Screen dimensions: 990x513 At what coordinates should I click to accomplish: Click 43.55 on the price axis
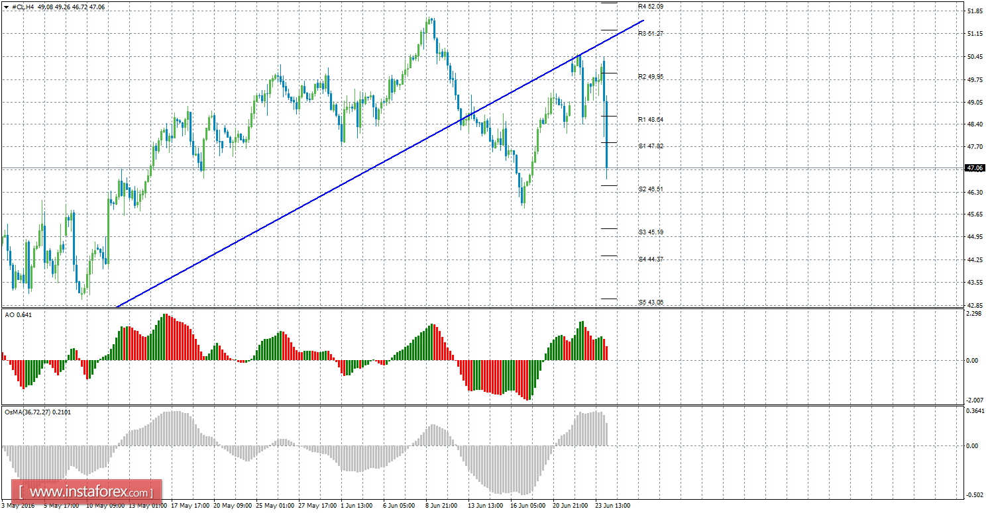coord(975,283)
